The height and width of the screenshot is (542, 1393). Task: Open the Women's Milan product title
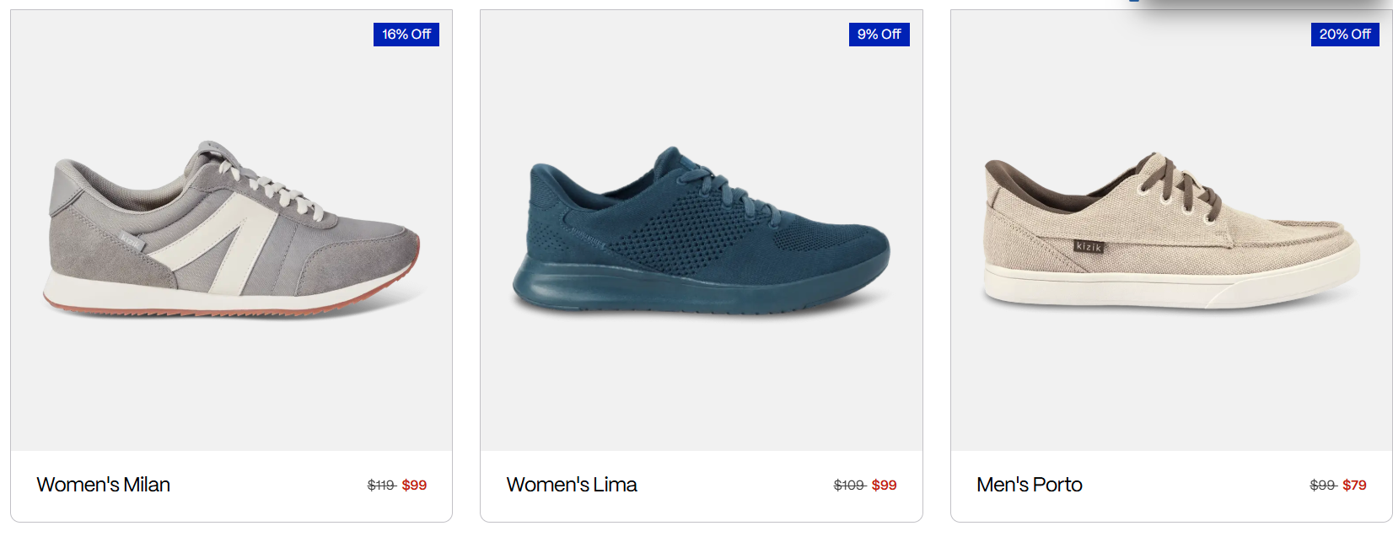(104, 485)
